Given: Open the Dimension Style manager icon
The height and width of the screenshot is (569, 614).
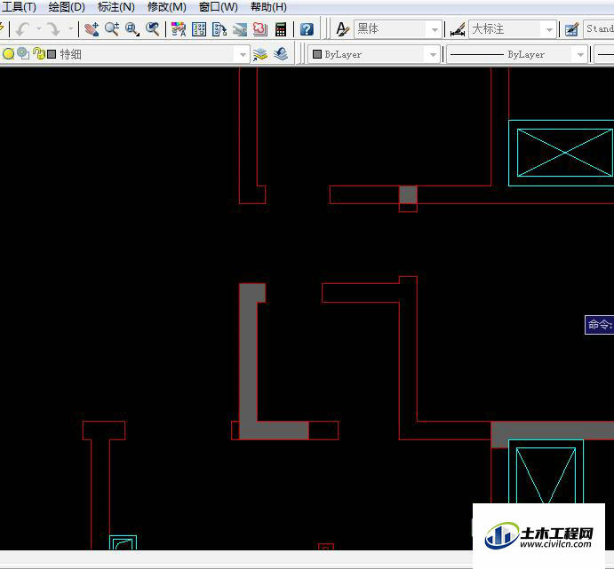Looking at the screenshot, I should click(x=458, y=29).
